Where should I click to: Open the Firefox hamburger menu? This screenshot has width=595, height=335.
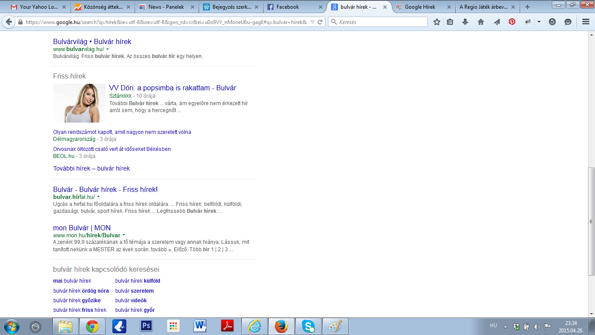click(x=586, y=22)
